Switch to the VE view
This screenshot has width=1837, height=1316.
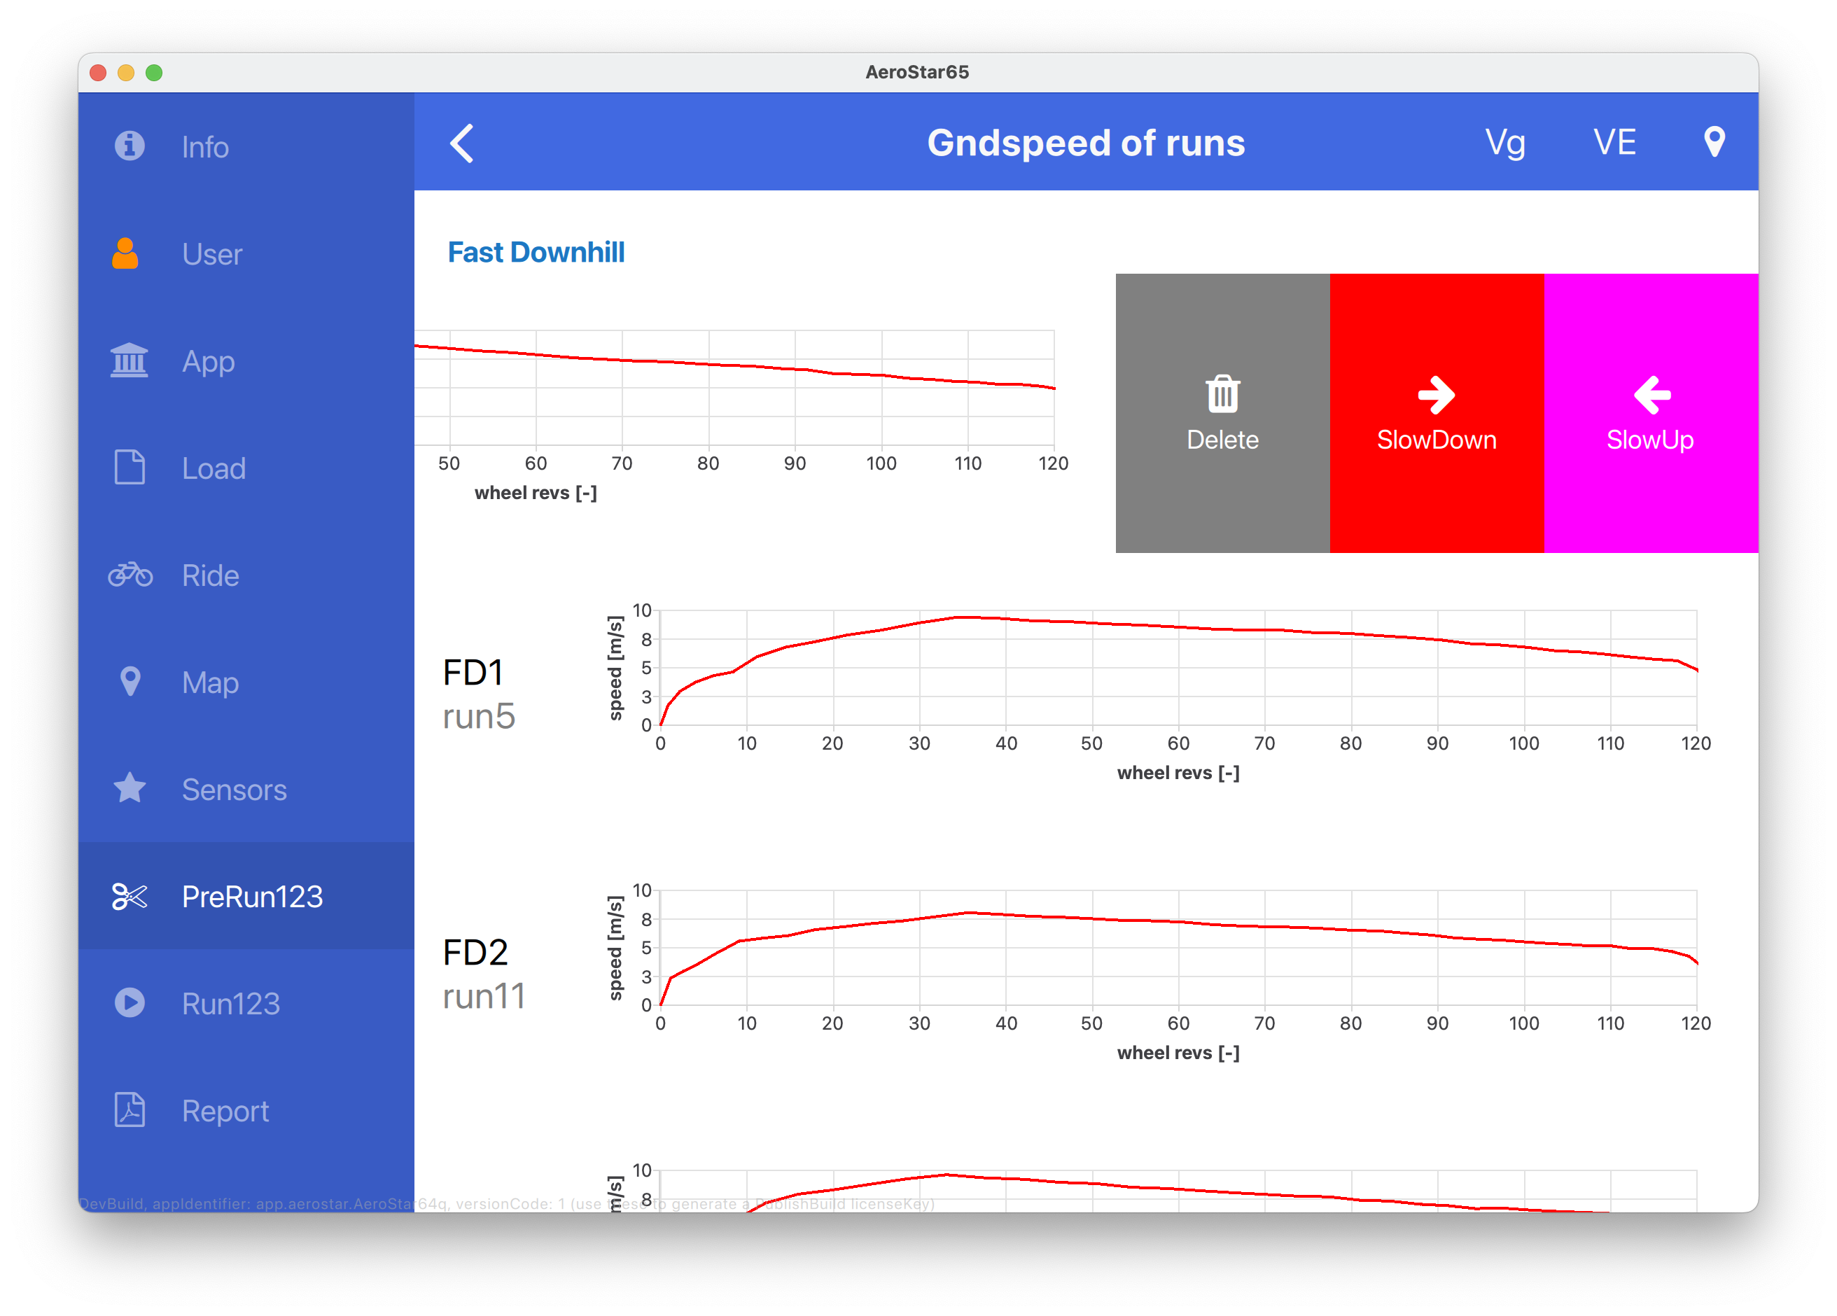tap(1614, 143)
